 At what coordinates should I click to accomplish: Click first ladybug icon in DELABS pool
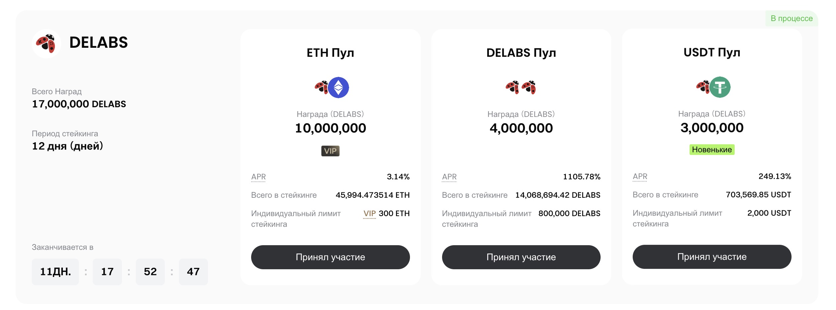pyautogui.click(x=512, y=87)
